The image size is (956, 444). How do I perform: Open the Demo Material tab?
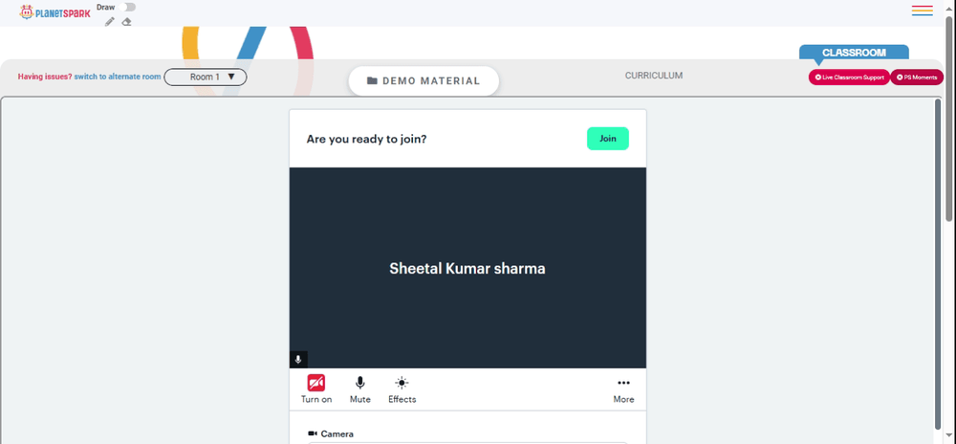424,81
